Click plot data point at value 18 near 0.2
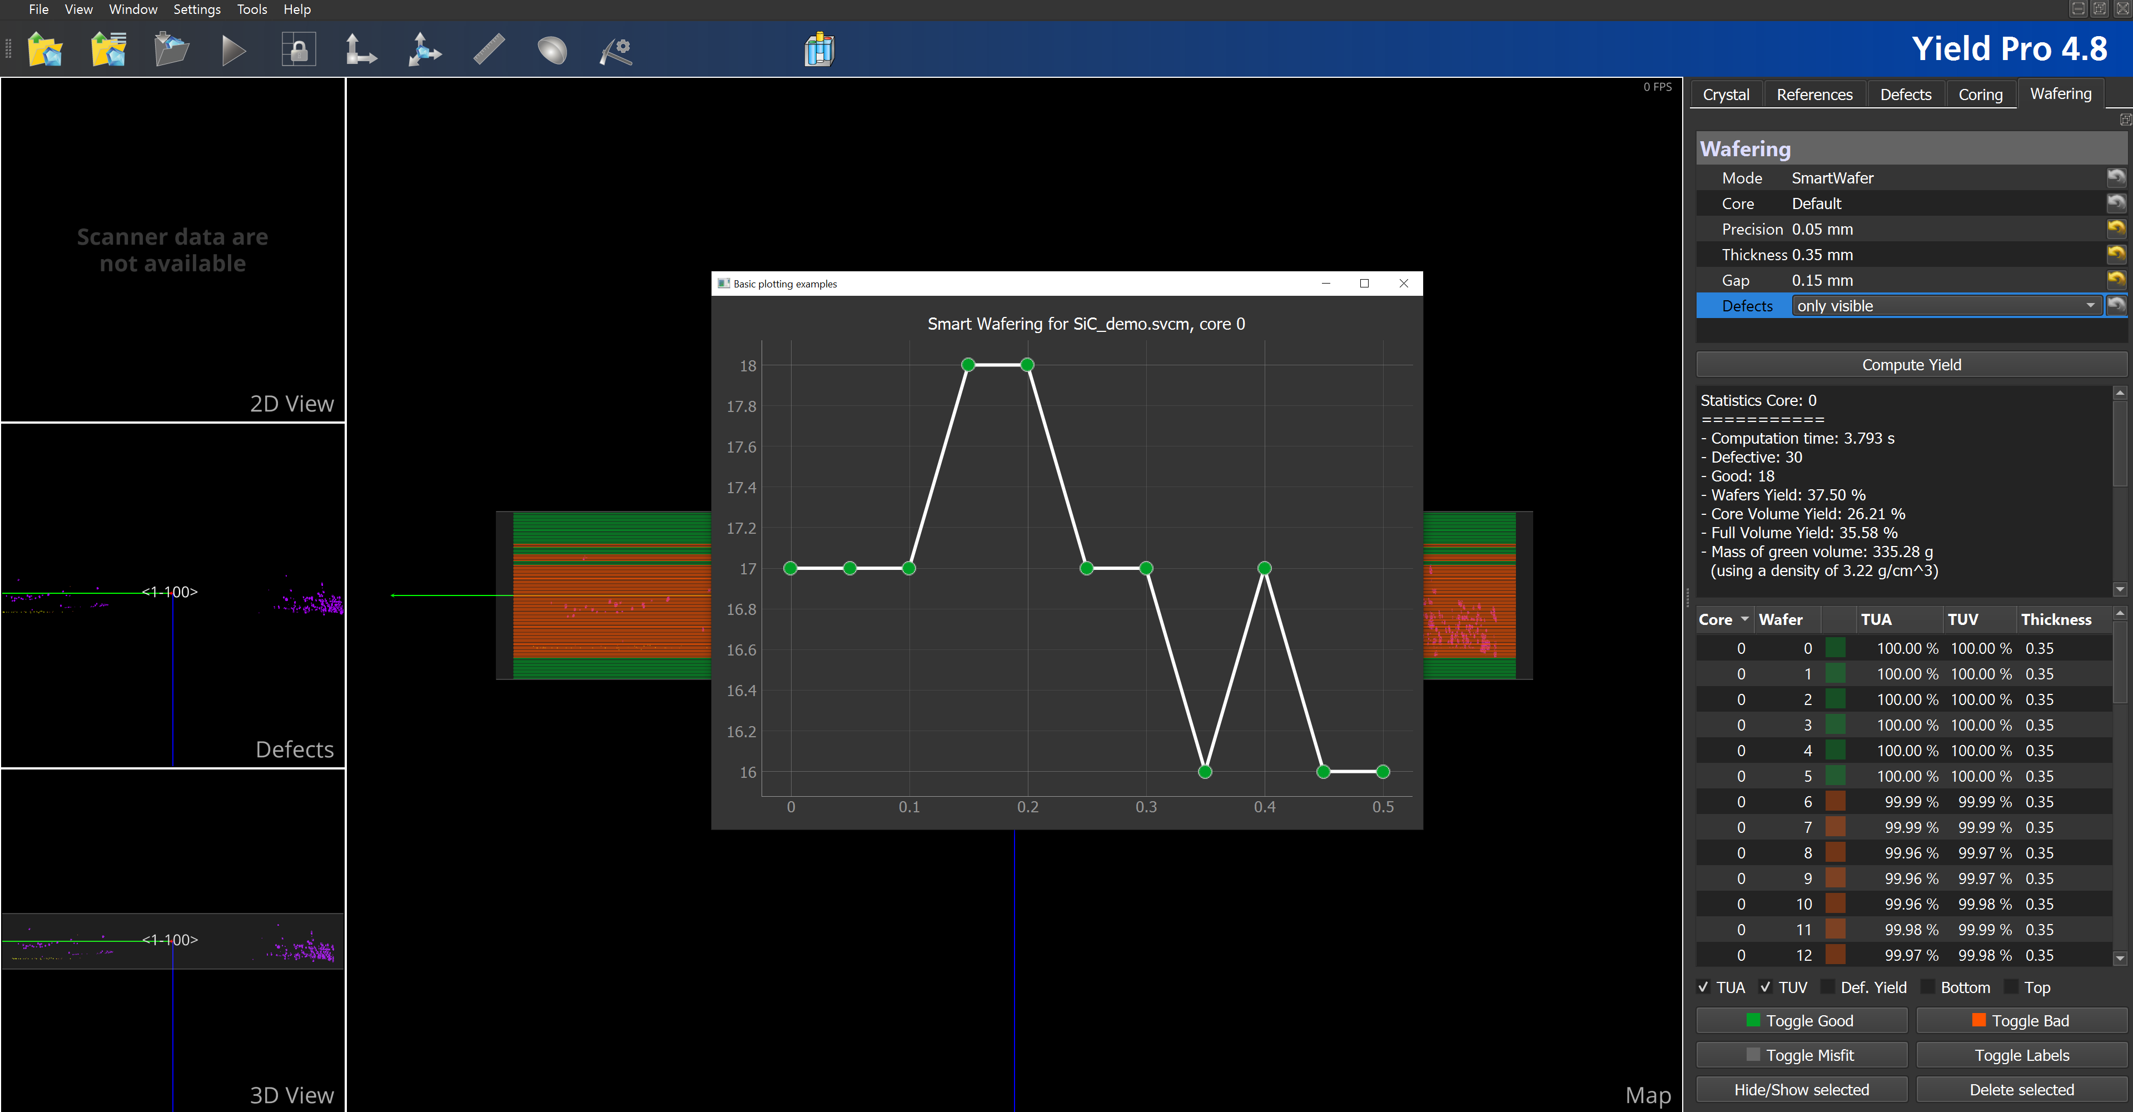This screenshot has height=1112, width=2133. (x=1027, y=364)
